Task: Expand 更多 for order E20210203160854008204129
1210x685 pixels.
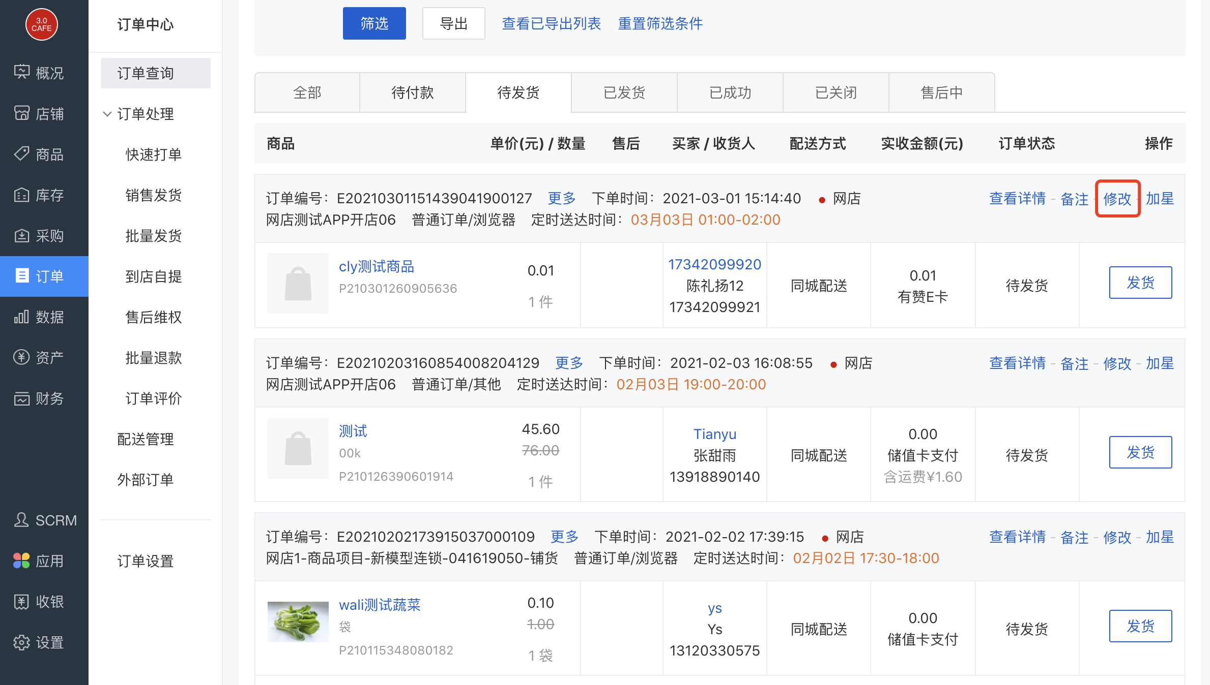Action: pos(568,363)
